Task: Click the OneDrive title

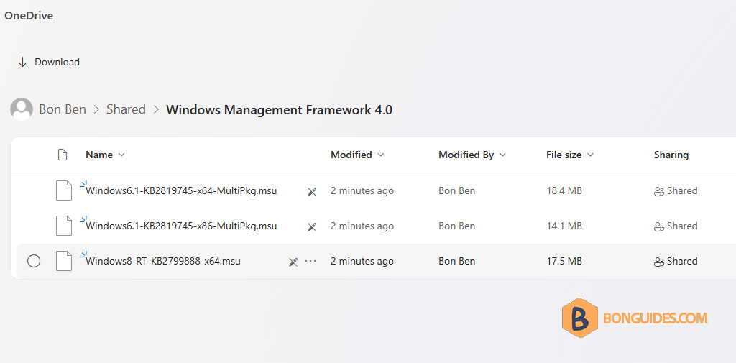Action: [29, 16]
